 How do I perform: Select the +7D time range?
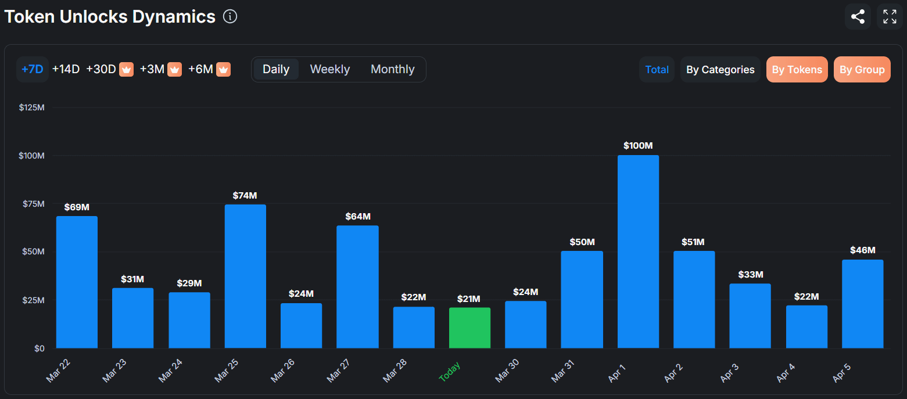click(33, 70)
